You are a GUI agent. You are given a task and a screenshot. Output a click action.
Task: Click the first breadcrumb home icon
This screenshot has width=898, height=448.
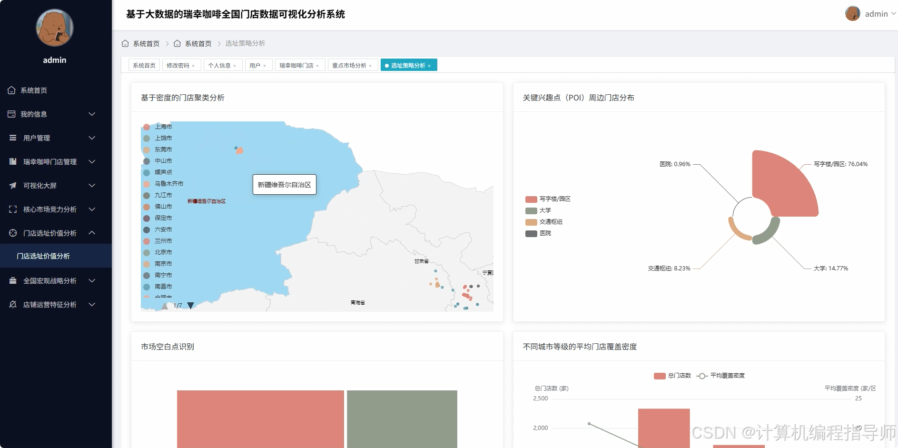(125, 43)
